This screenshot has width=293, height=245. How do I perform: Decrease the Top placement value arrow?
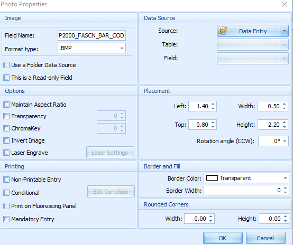(x=213, y=127)
